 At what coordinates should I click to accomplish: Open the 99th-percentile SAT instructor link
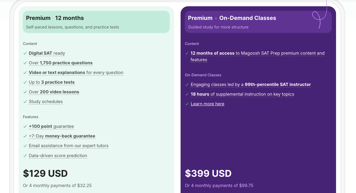277,85
